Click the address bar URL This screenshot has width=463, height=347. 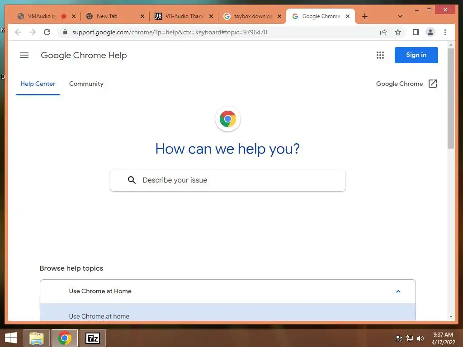coord(170,32)
